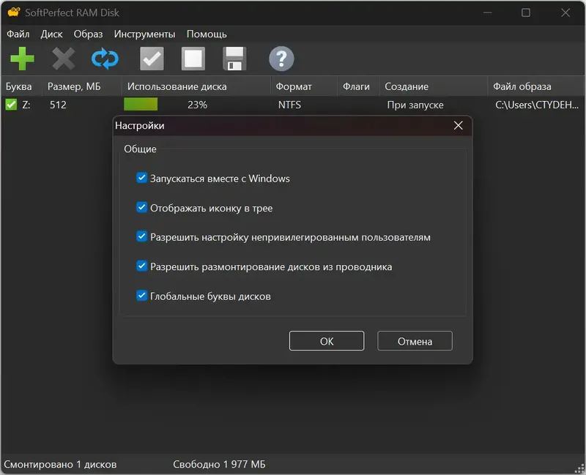Screen dimensions: 586x475
Task: Click the floppy disk save image icon
Action: tap(234, 59)
